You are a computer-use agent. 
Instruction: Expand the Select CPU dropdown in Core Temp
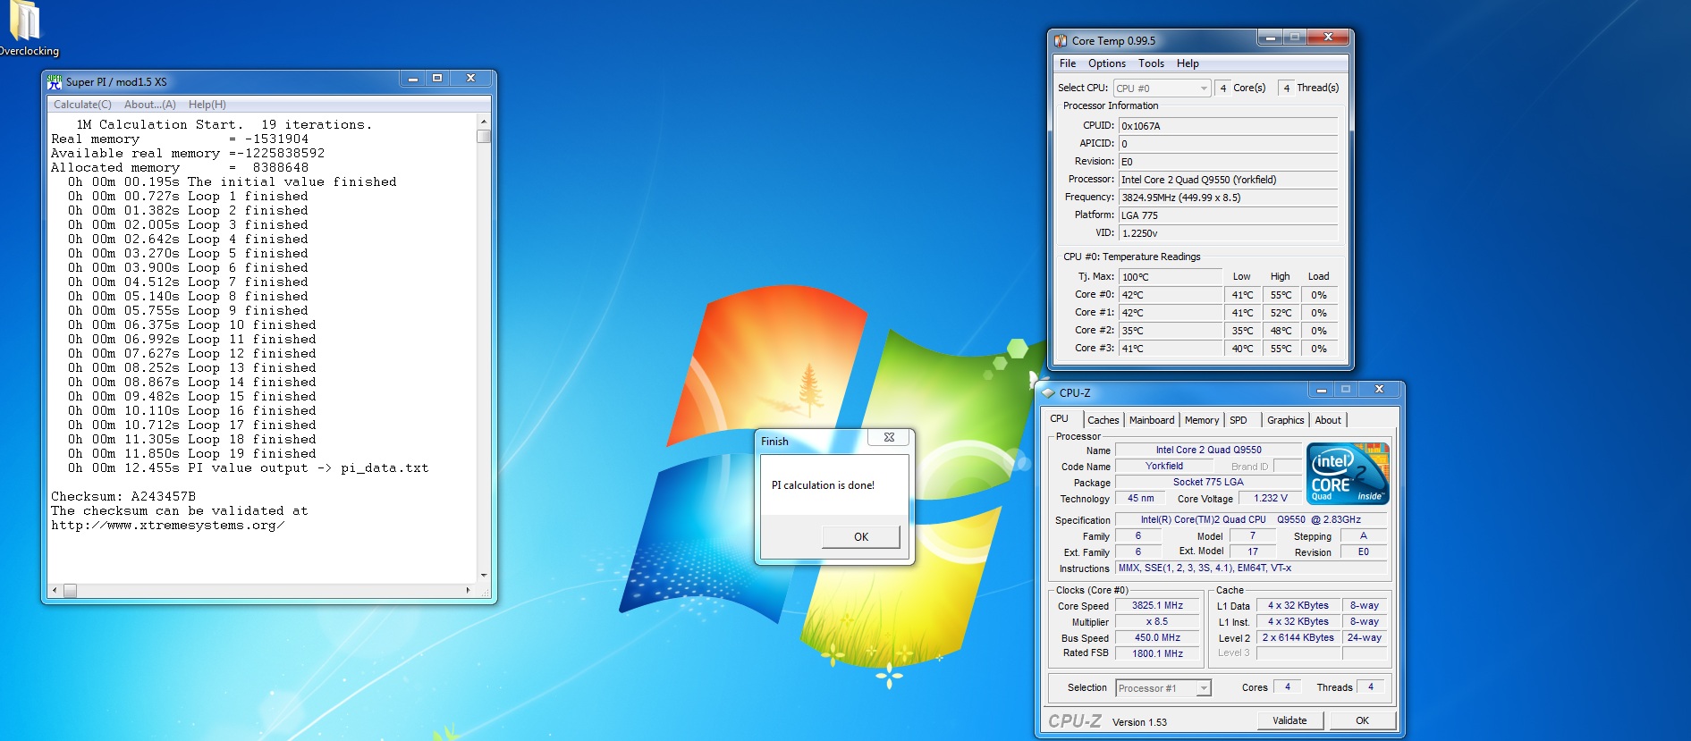[x=1204, y=88]
